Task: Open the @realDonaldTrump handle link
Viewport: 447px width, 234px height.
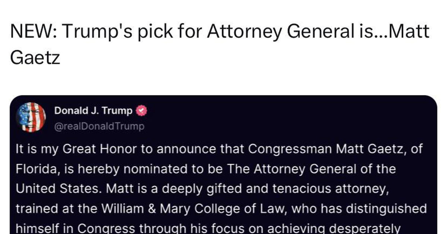Action: (99, 126)
